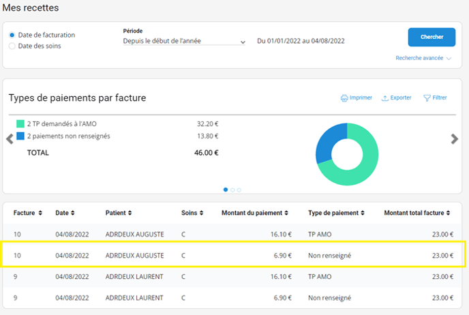The width and height of the screenshot is (469, 315).
Task: Click the blue paiements non renseignés swatch
Action: pos(20,136)
